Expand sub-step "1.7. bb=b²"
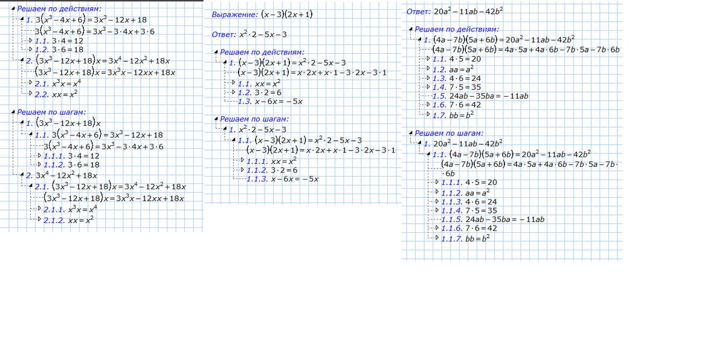725x361 pixels. coord(429,114)
